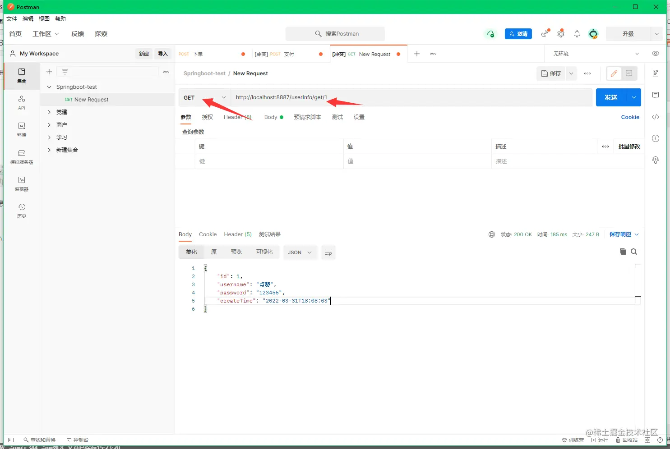The height and width of the screenshot is (449, 670).
Task: Open the 视图 menu
Action: (44, 19)
